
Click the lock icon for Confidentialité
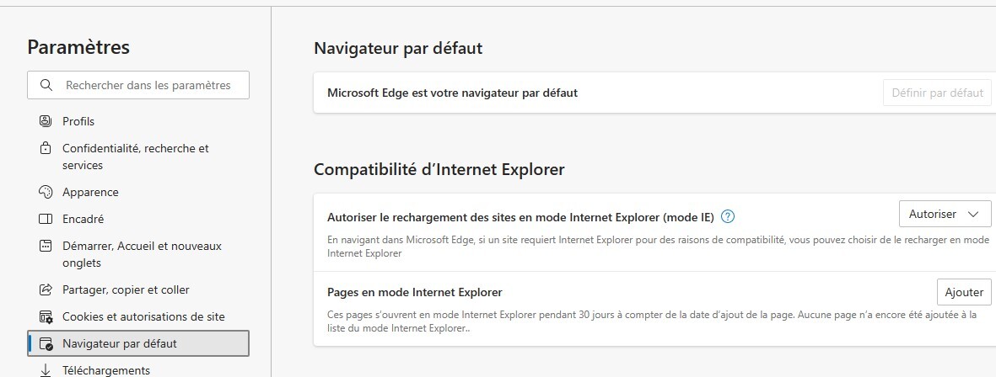46,148
